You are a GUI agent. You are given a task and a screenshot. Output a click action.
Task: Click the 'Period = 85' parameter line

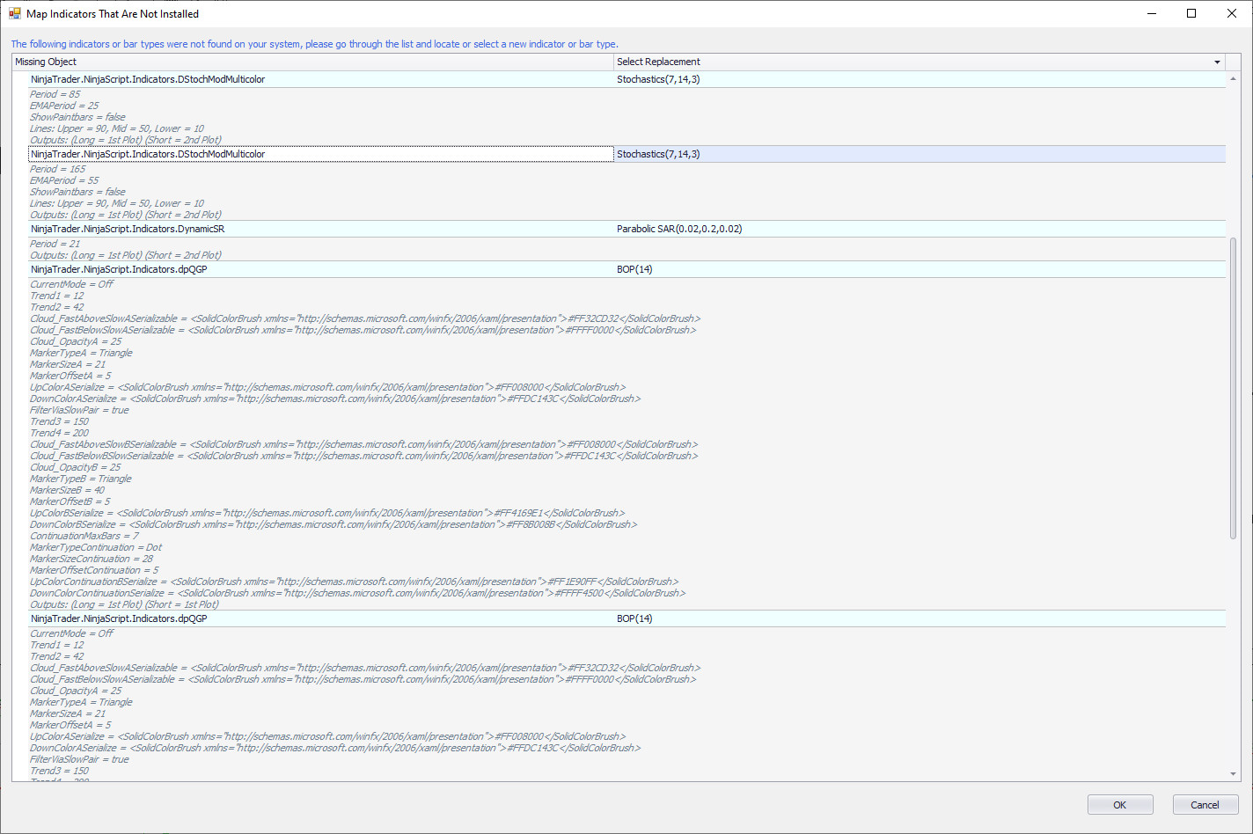pos(55,94)
